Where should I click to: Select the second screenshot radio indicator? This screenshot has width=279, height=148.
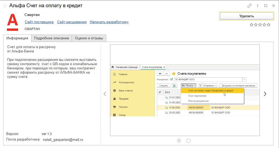click(x=188, y=141)
